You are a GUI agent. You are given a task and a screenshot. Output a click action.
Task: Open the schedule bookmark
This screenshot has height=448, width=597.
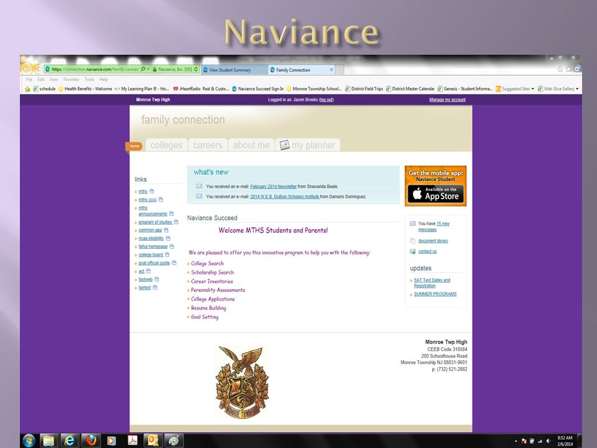44,89
